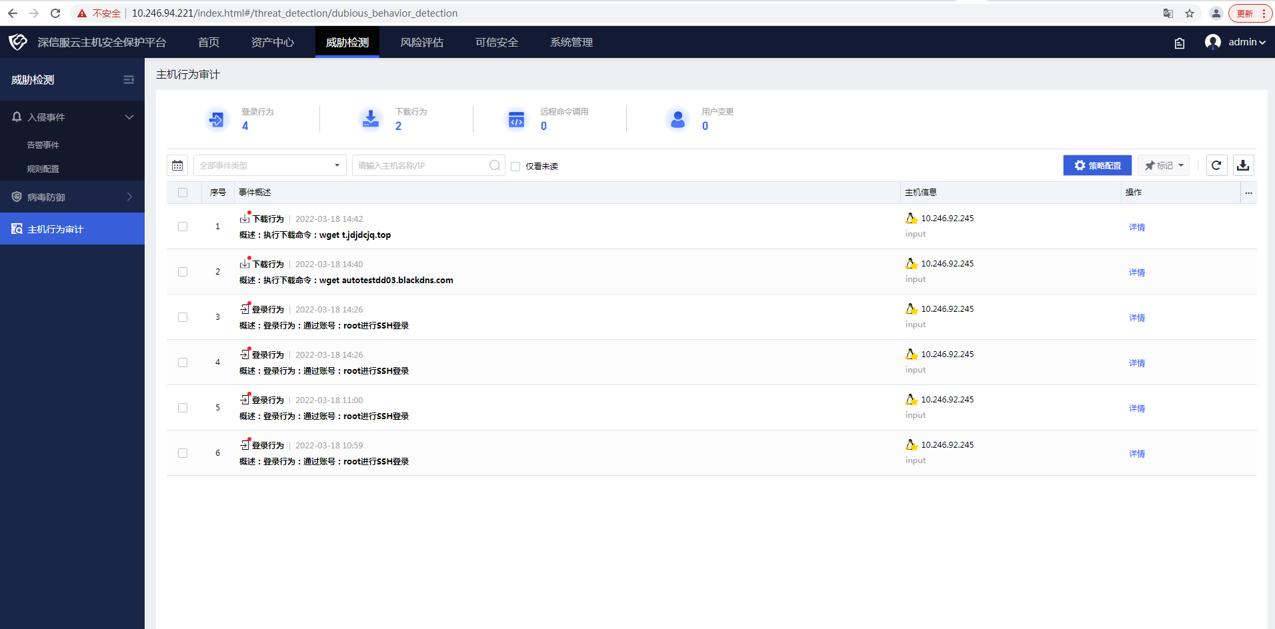Screen dimensions: 1275x629
Task: Click the remote command call (远程命令调用) icon
Action: pyautogui.click(x=516, y=119)
